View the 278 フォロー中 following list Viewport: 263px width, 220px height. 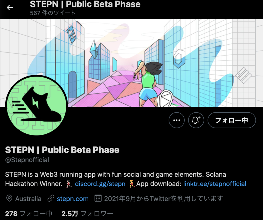(x=29, y=214)
